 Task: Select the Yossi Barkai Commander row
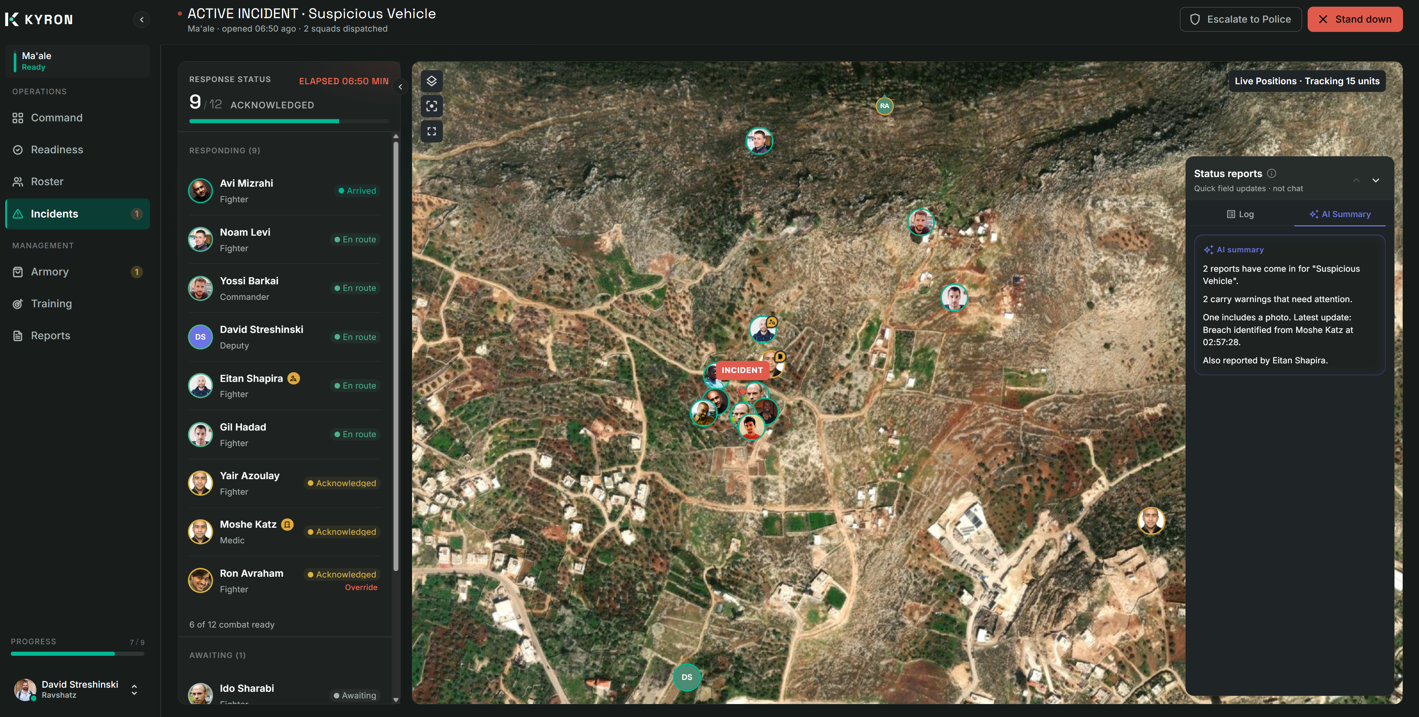pyautogui.click(x=284, y=289)
